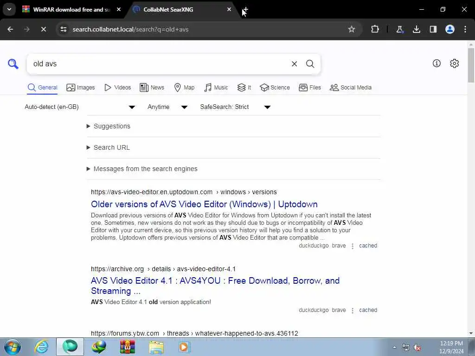Open Chrome Labs flask icon
This screenshot has height=356, width=475.
click(x=400, y=29)
